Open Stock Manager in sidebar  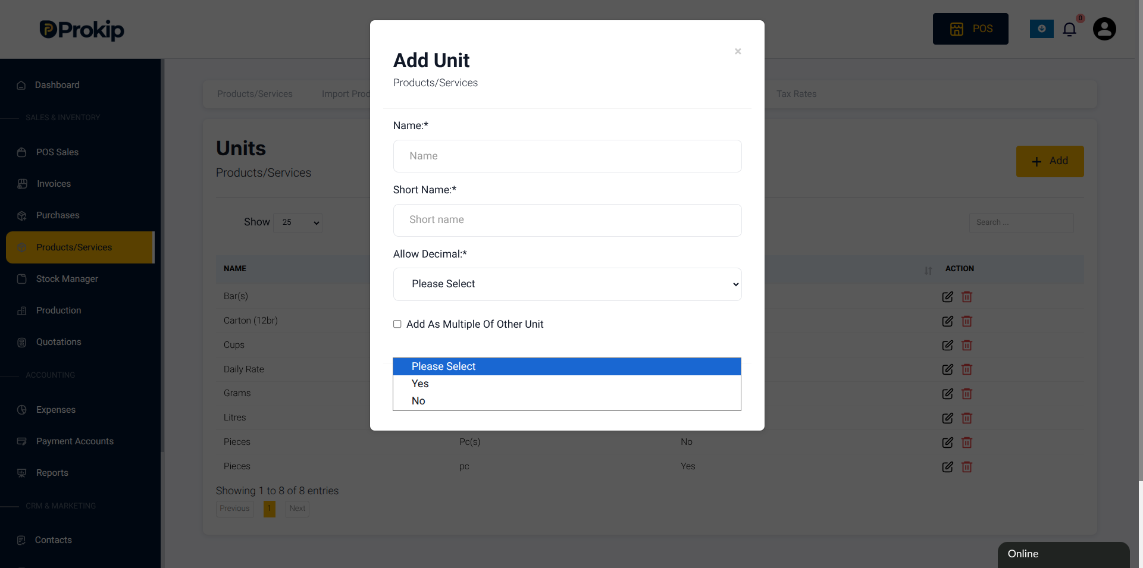coord(67,279)
